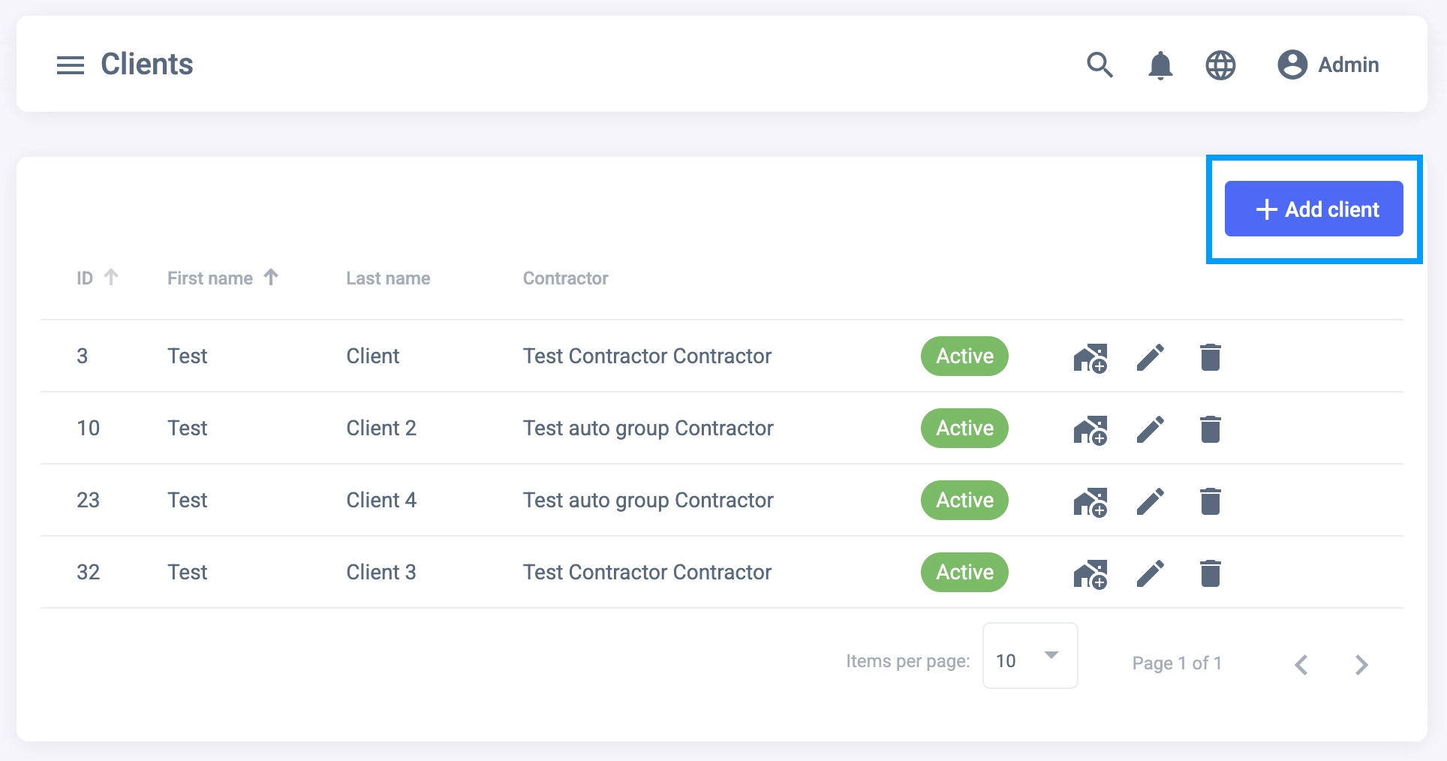This screenshot has width=1447, height=761.
Task: Add property for Client 4 row
Action: coord(1091,501)
